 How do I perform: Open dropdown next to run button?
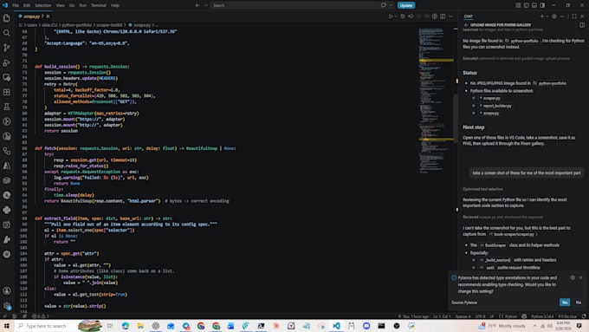click(396, 16)
